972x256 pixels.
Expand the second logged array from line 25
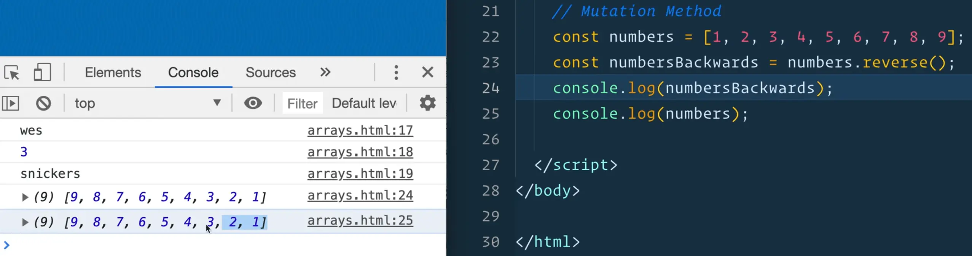(x=25, y=222)
